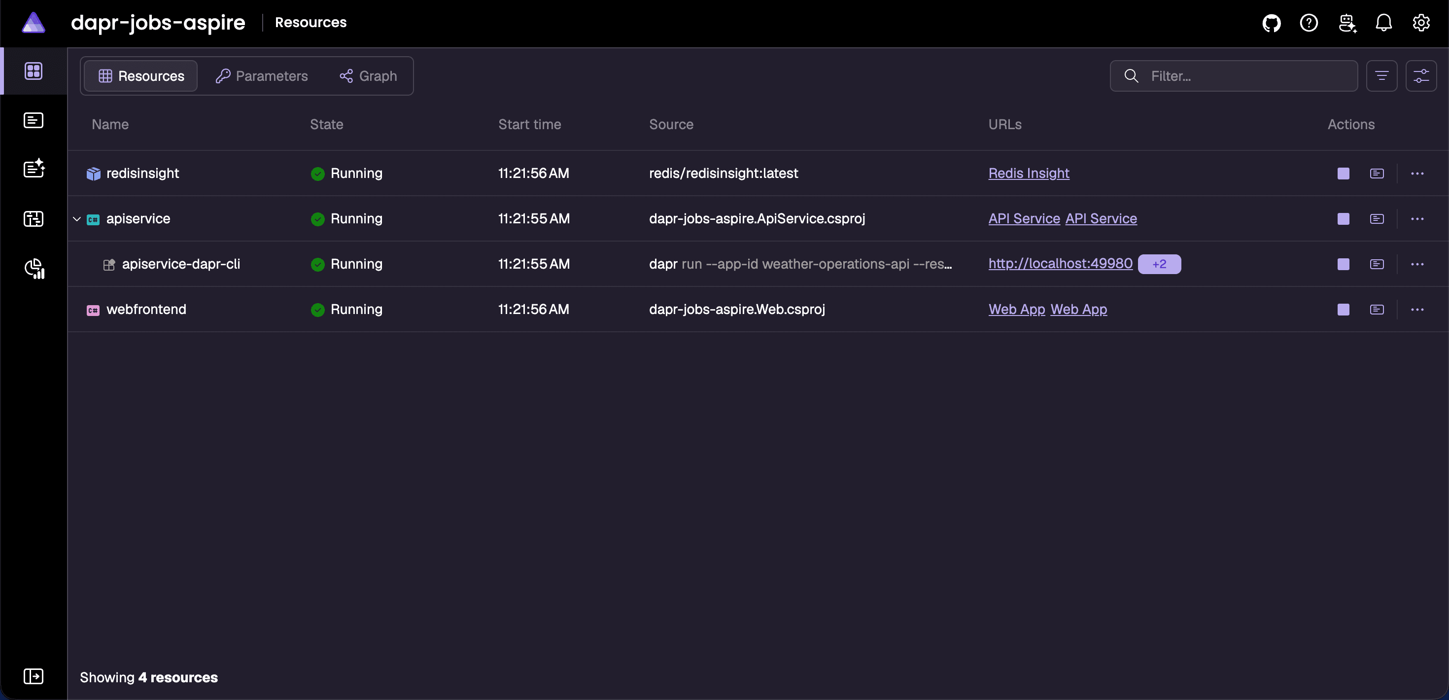
Task: Open the Resources page in the sidebar
Action: pos(33,71)
